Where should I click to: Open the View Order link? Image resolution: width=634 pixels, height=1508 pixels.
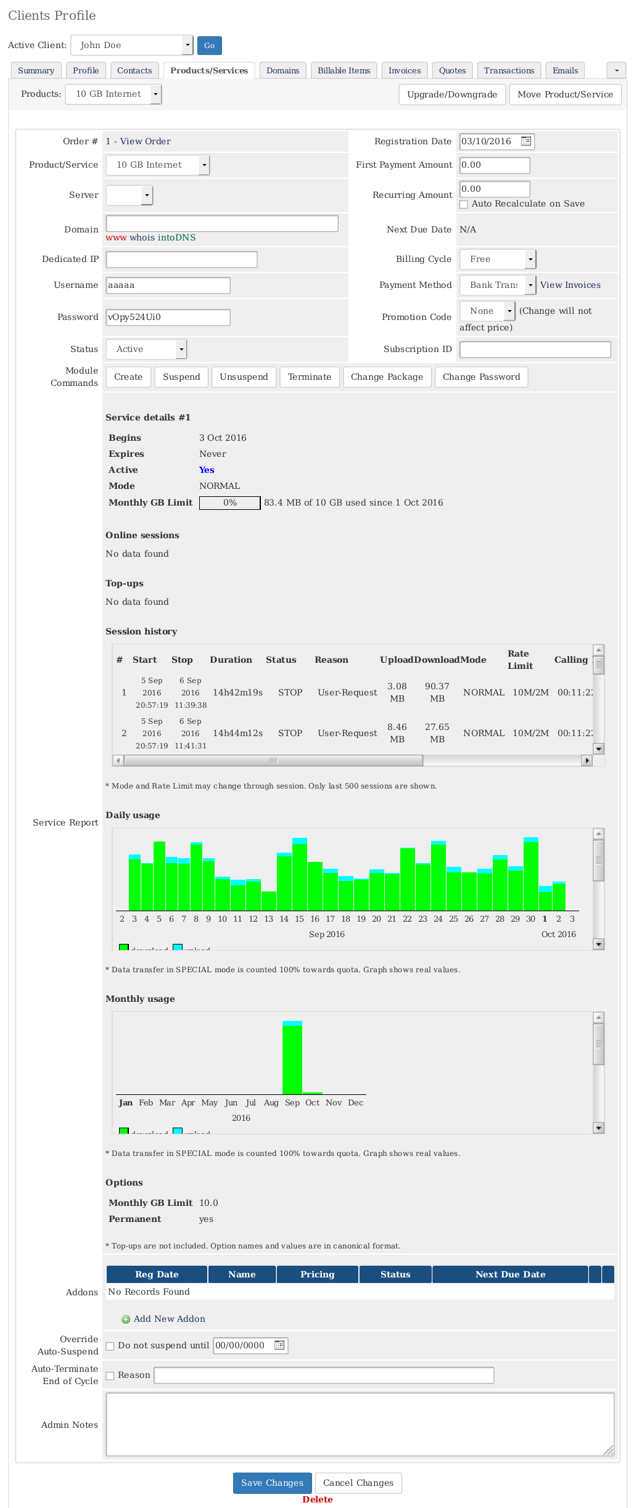click(146, 141)
